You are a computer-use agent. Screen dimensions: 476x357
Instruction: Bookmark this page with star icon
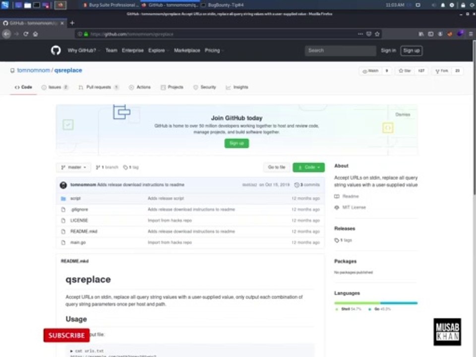tap(377, 34)
